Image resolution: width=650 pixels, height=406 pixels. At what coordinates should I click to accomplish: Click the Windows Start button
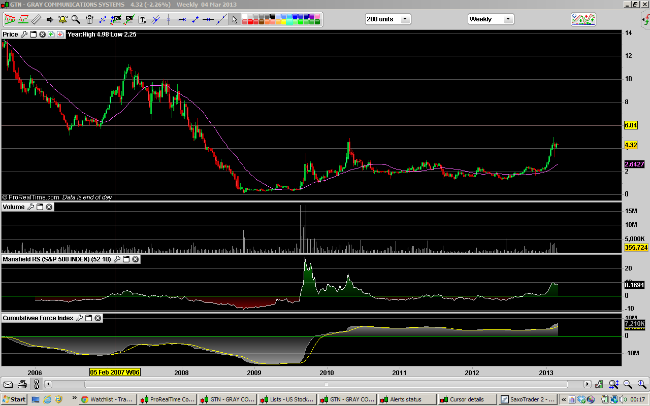tap(14, 399)
